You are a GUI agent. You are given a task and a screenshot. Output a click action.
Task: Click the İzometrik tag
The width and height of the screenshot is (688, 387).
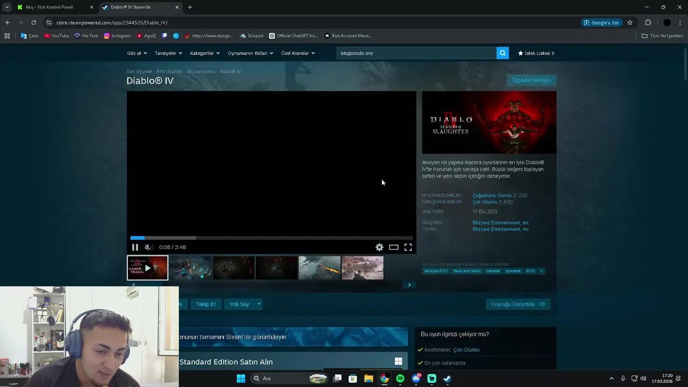tap(513, 271)
